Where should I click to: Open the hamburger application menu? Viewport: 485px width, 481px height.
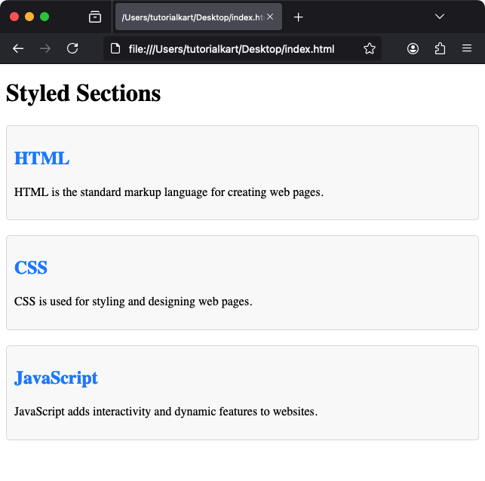coord(467,48)
